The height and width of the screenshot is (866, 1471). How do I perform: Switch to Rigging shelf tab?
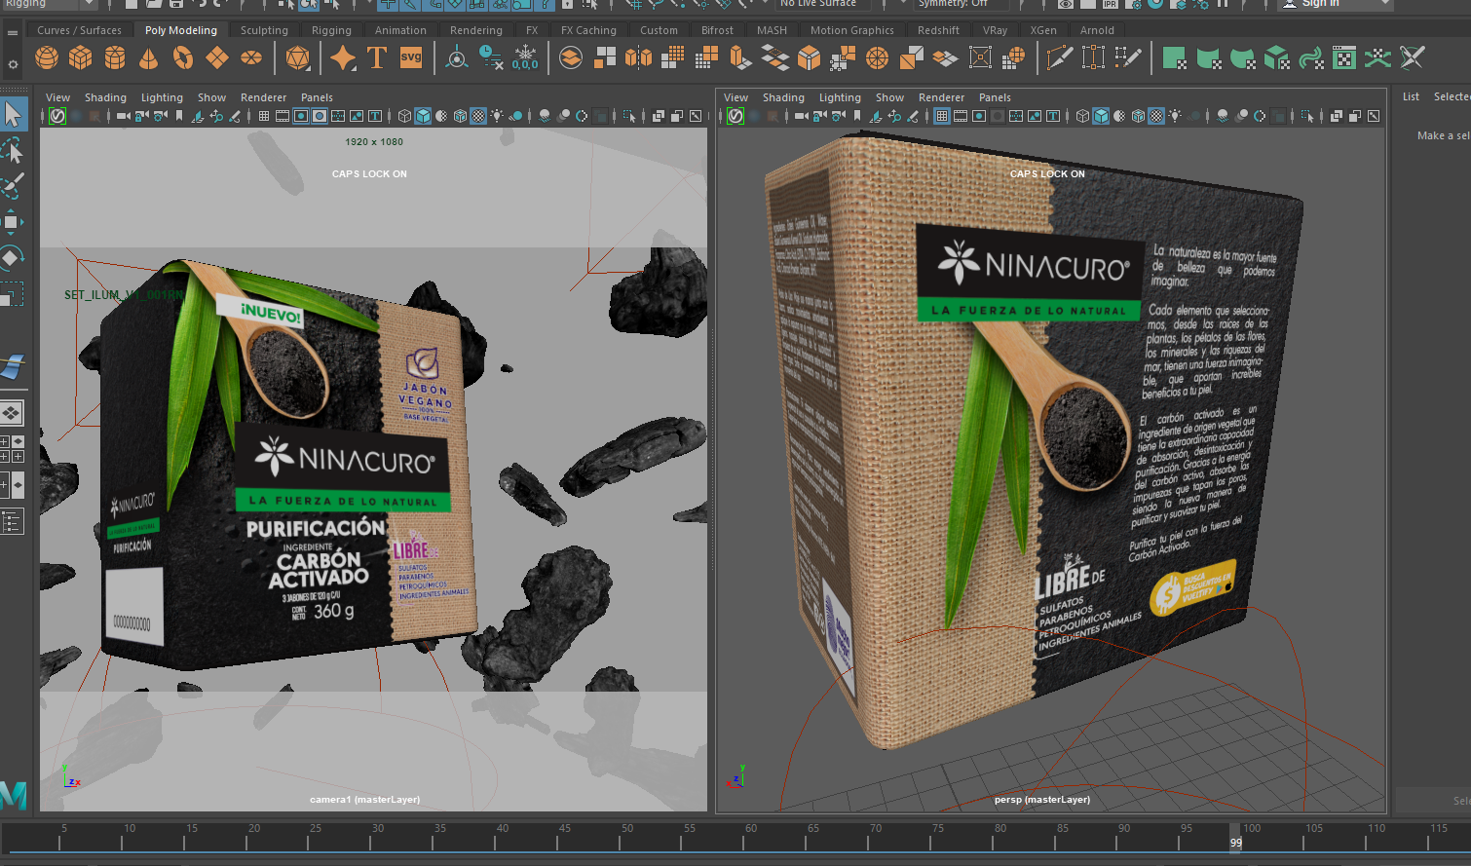[x=331, y=30]
